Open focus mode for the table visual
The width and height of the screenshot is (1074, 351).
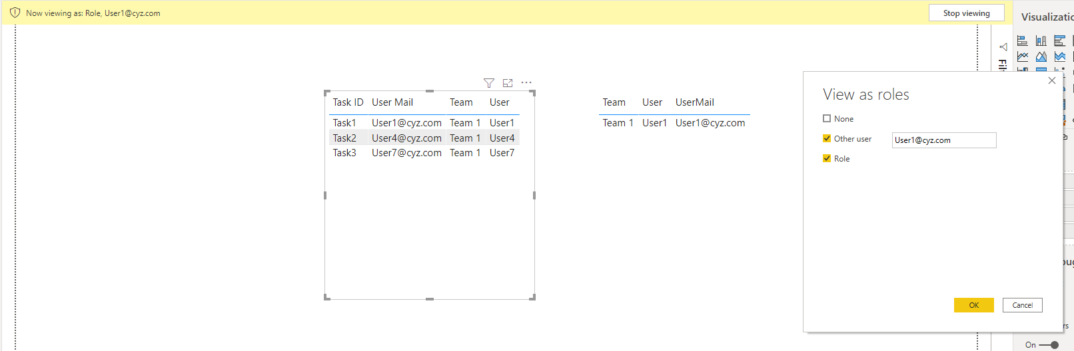(508, 83)
